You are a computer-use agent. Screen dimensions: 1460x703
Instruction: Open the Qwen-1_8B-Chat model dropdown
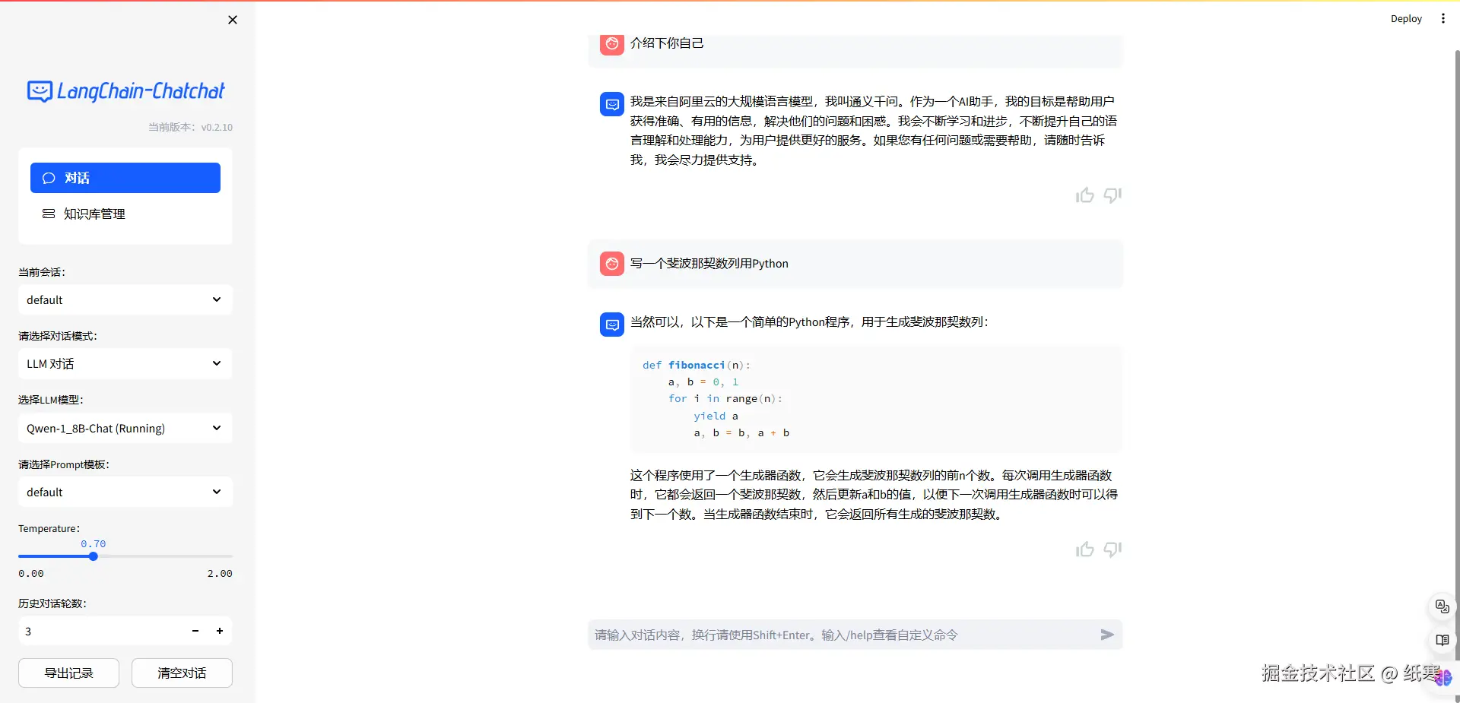[x=125, y=429]
